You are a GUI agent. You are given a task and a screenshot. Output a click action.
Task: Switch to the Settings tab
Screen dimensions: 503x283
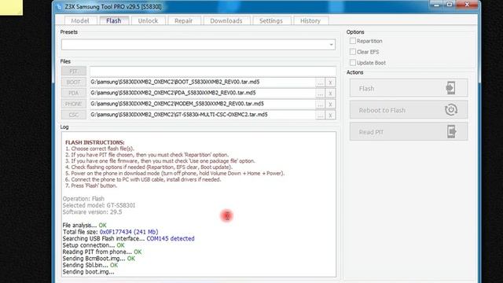[271, 20]
